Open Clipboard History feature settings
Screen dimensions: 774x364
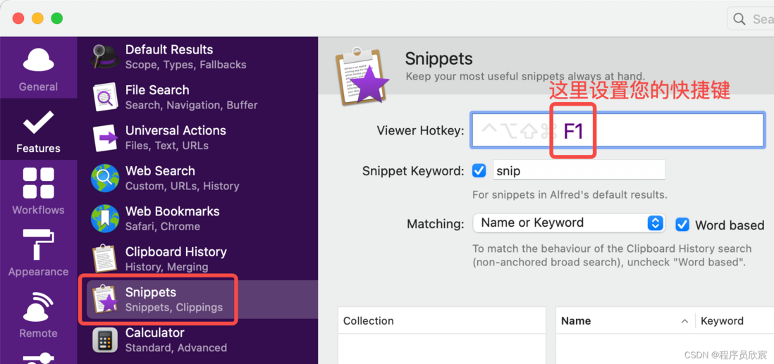coord(197,258)
